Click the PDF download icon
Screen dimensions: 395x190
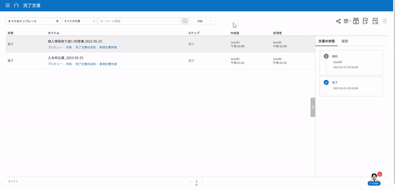[x=356, y=21]
